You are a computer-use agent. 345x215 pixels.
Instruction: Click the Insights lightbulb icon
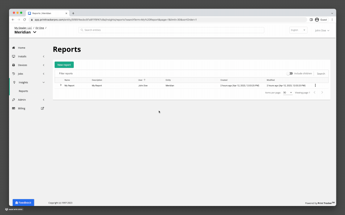coord(14,82)
